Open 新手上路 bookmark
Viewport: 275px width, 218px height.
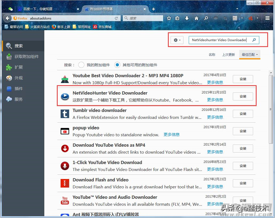click(x=61, y=27)
